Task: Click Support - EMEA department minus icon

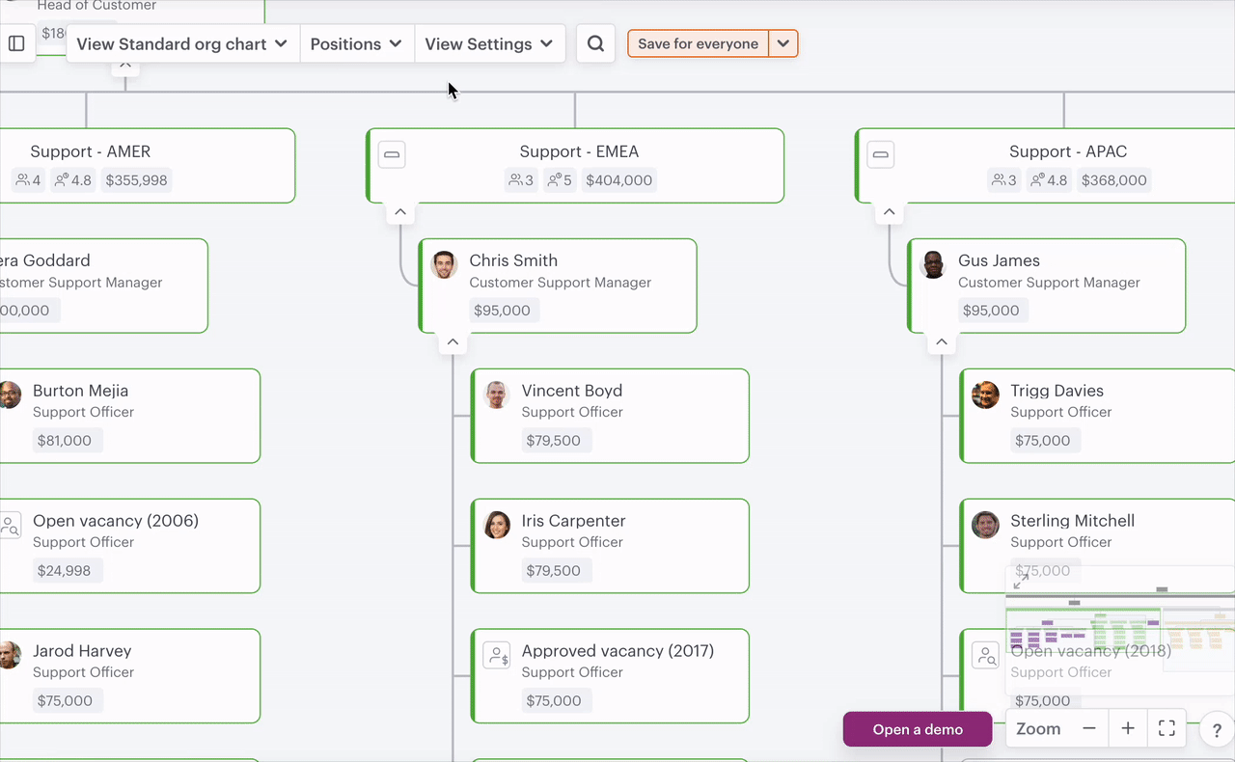Action: [x=392, y=154]
